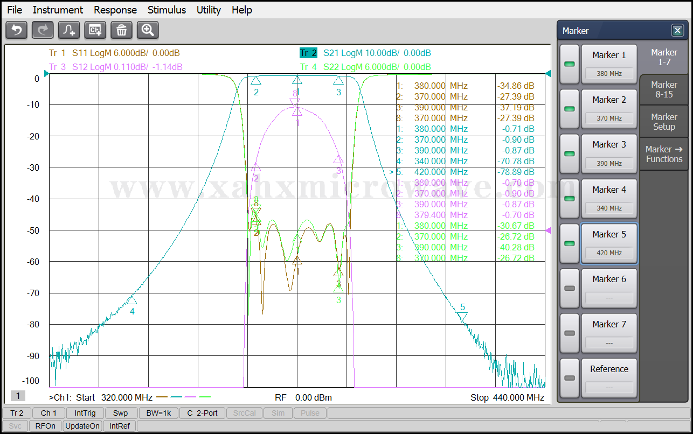Viewport: 693px width, 434px height.
Task: Click the RFOn status bar item
Action: click(45, 426)
